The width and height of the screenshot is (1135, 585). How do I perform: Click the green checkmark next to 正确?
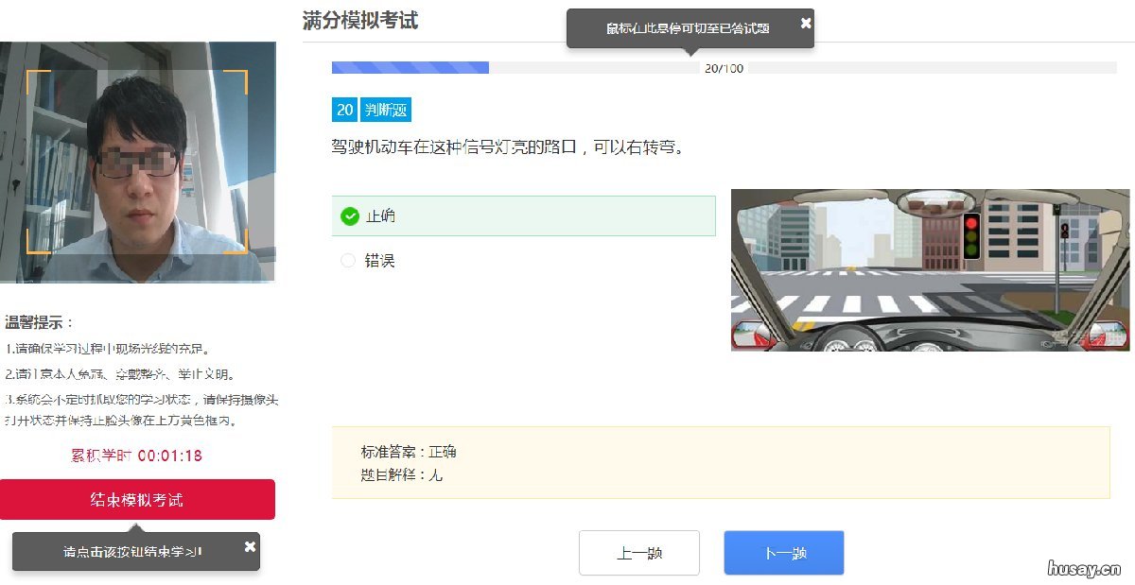point(350,215)
